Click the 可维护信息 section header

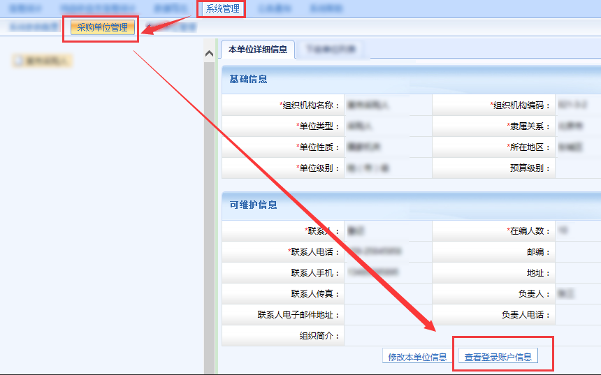click(253, 205)
